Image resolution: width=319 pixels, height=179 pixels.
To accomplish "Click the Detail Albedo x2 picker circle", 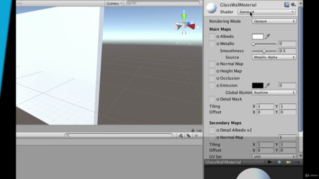I will point(218,130).
